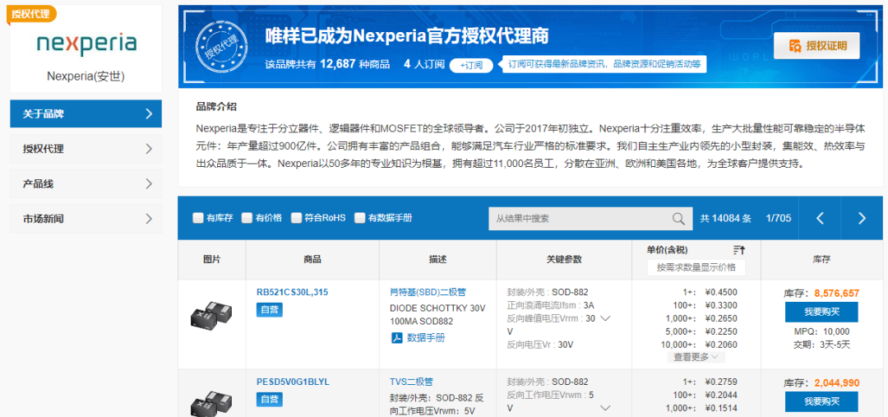
Task: Click the 1/705 page indicator
Action: click(x=778, y=219)
